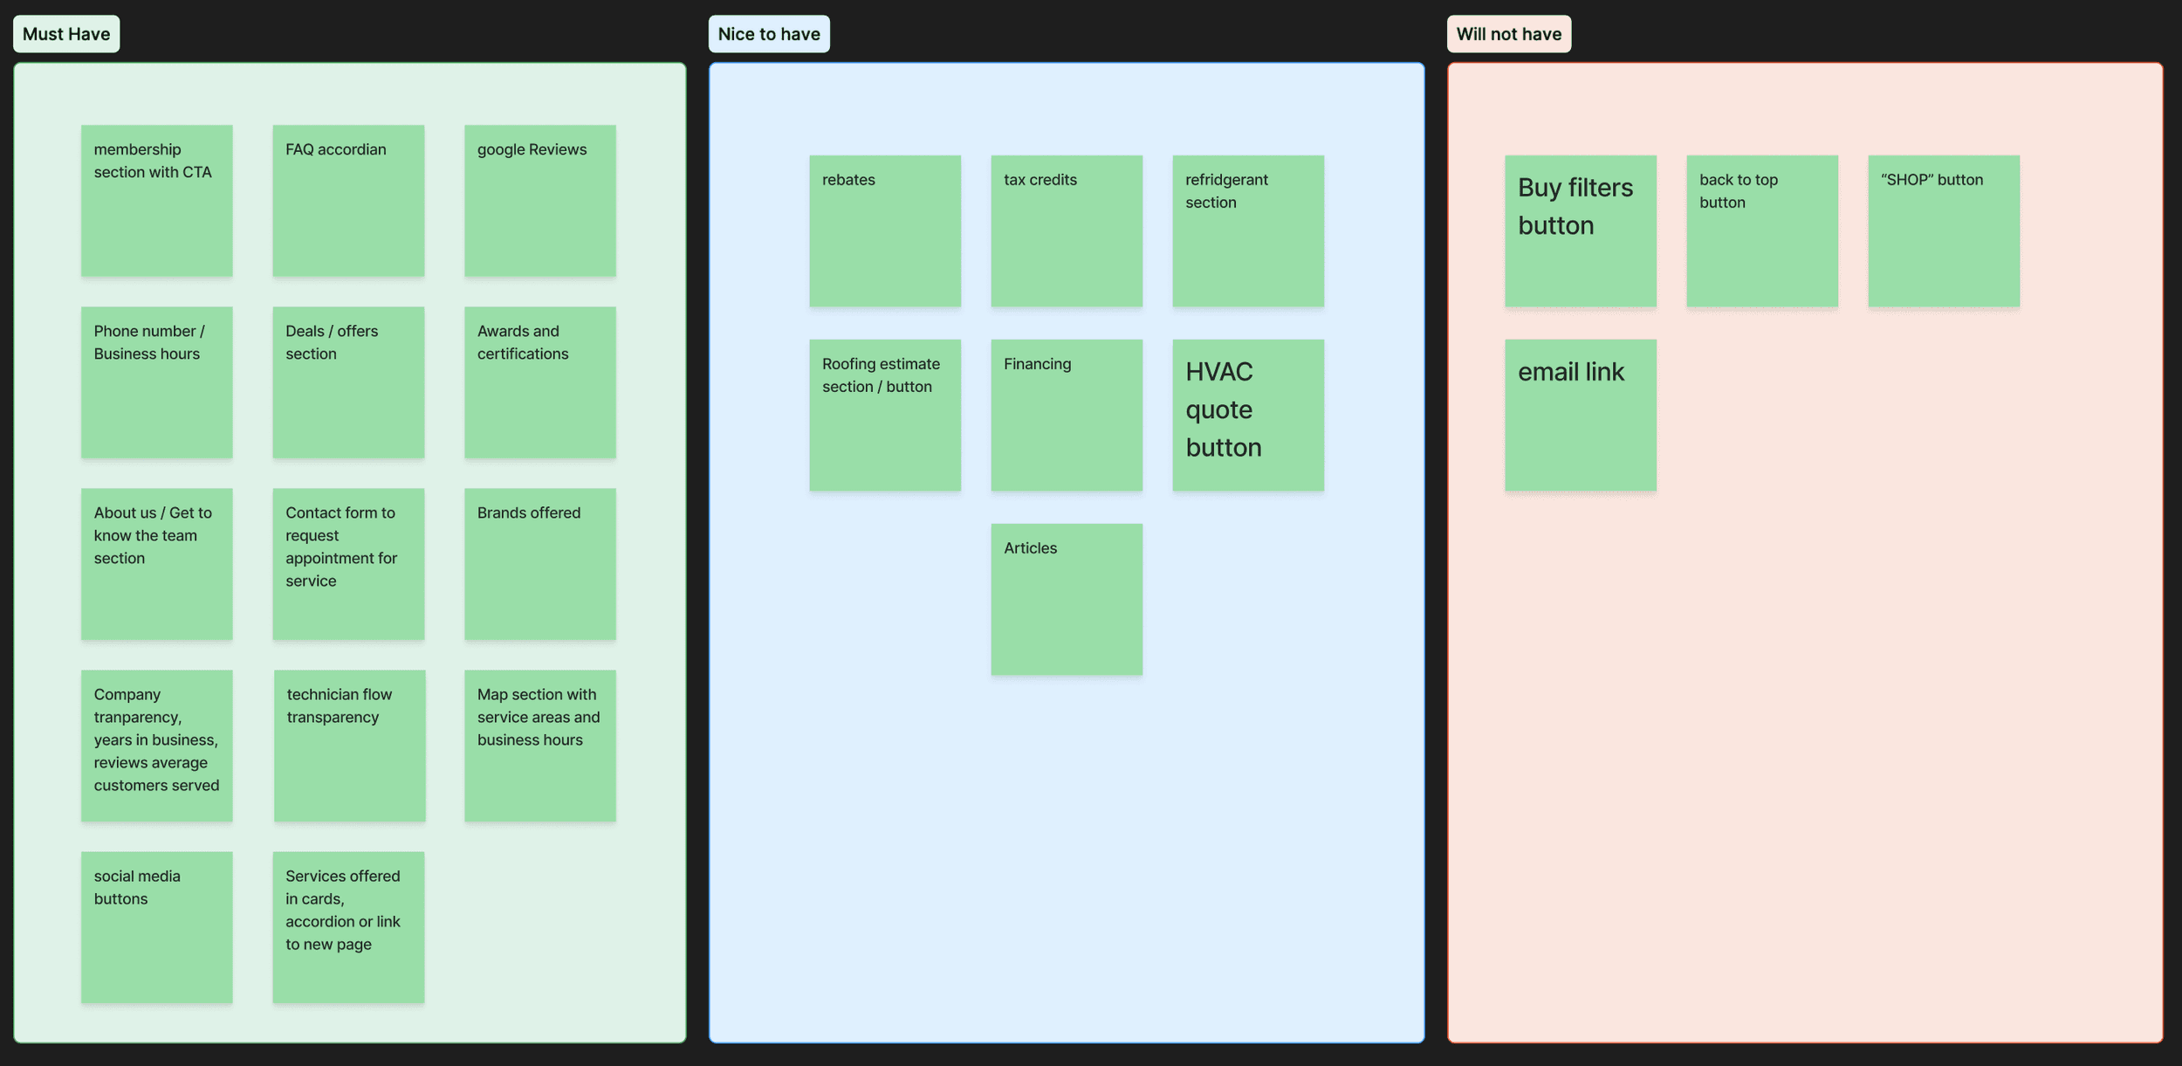Click the 'Deals / offers section' note

point(348,382)
